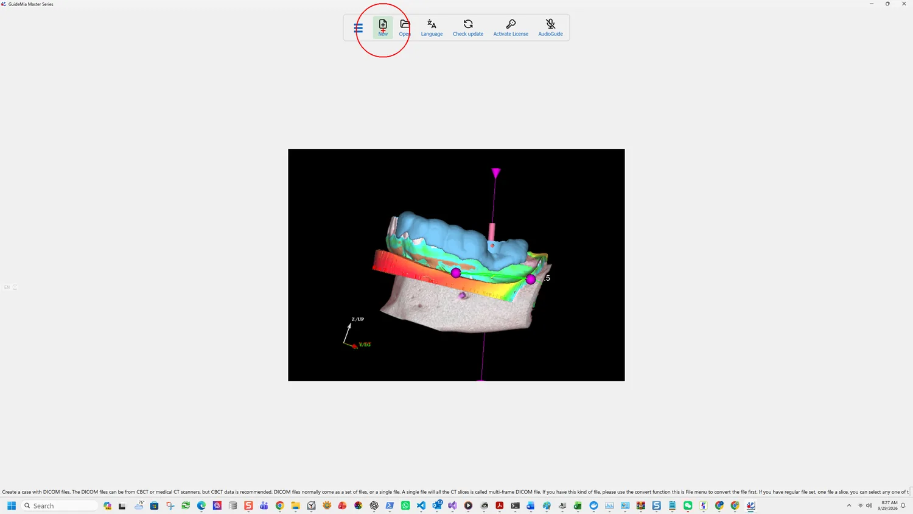913x514 pixels.
Task: Change the interface Language
Action: coord(432,28)
